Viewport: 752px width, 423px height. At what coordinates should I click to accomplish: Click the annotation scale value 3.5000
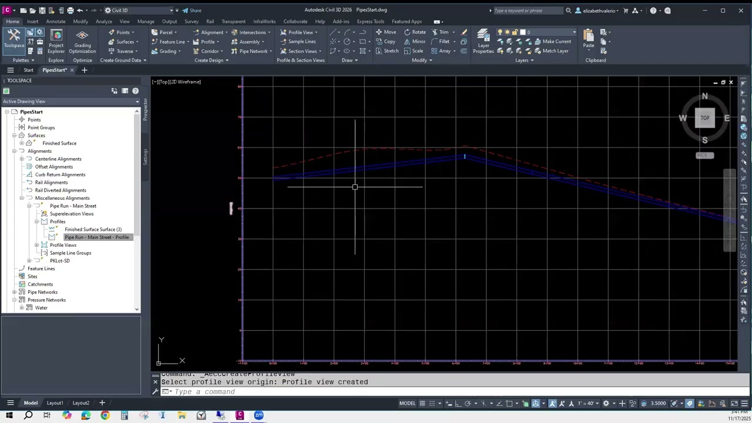click(x=658, y=403)
